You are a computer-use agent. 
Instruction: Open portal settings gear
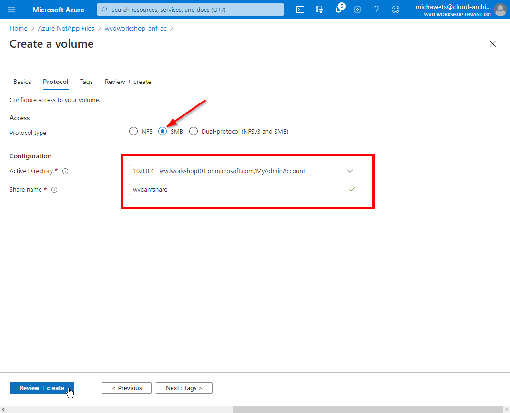pos(357,10)
